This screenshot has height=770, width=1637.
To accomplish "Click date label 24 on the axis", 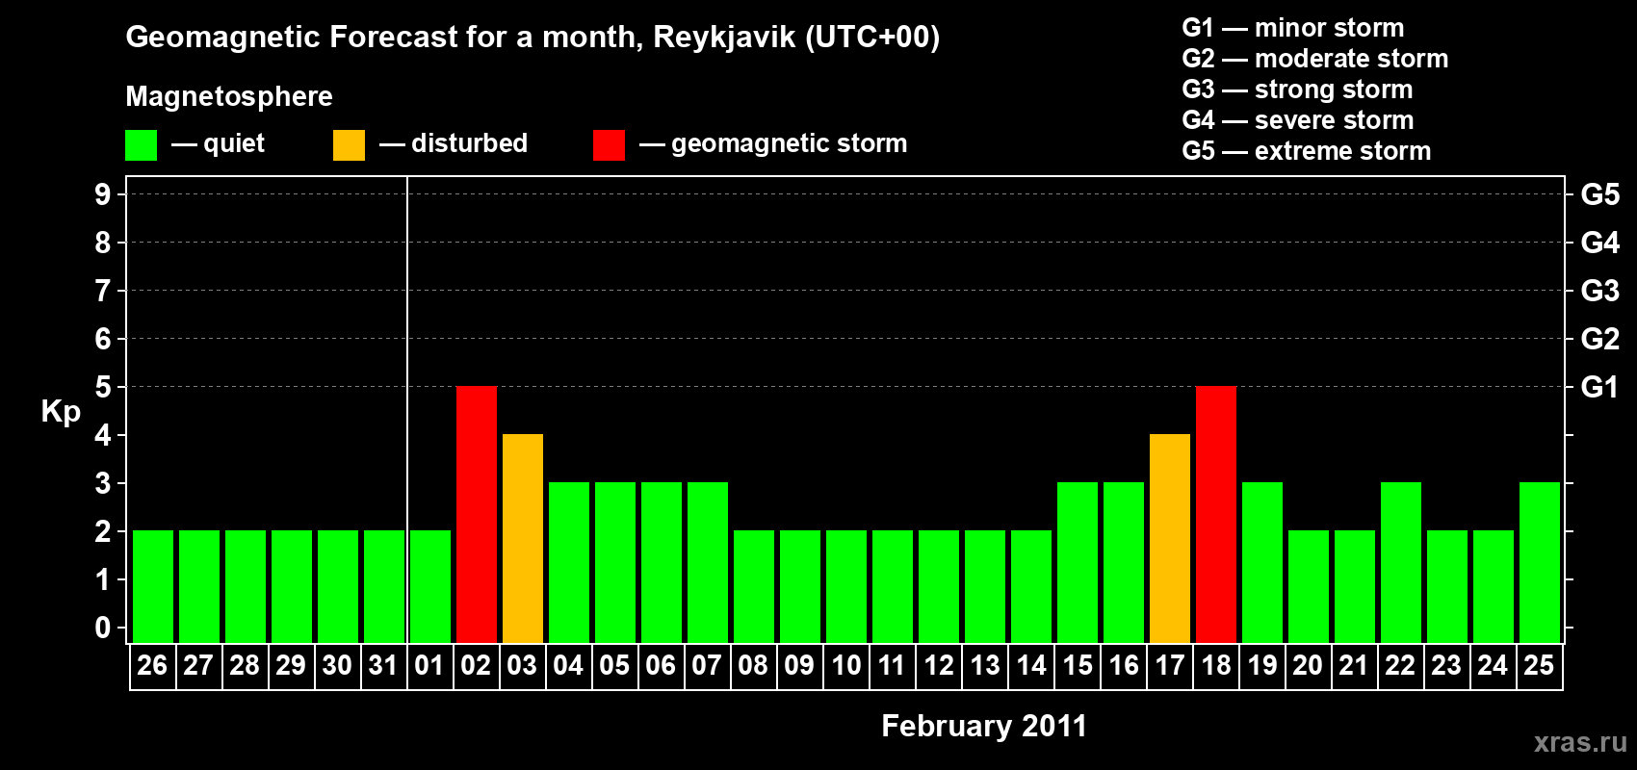I will pos(1493,666).
